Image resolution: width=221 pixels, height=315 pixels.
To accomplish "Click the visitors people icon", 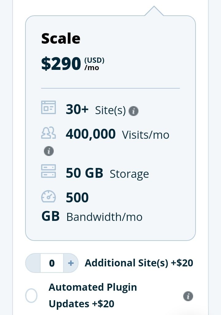I will click(x=48, y=133).
